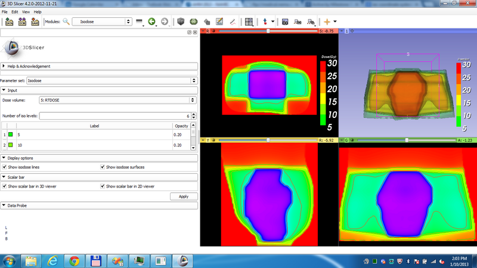Disable Show scalar bar in 3D viewer
This screenshot has height=268, width=477.
click(5, 186)
